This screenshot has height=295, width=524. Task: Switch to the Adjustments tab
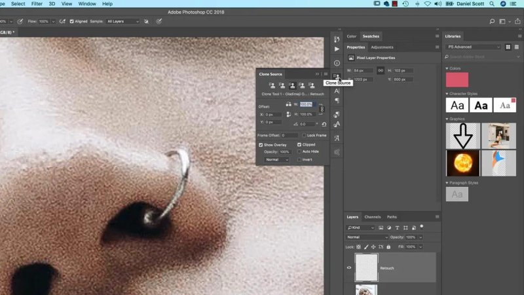pyautogui.click(x=382, y=47)
